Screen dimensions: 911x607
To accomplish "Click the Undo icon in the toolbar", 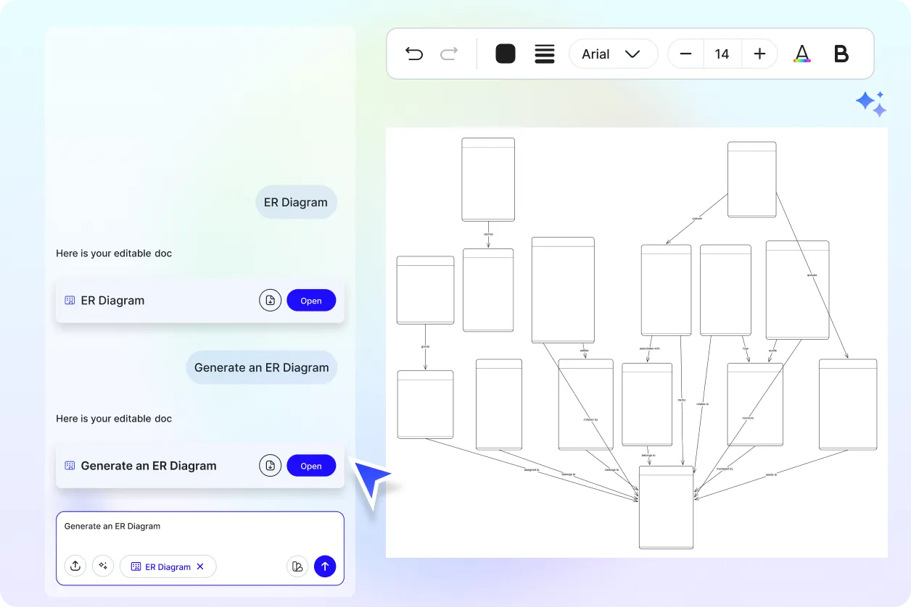I will pyautogui.click(x=414, y=54).
